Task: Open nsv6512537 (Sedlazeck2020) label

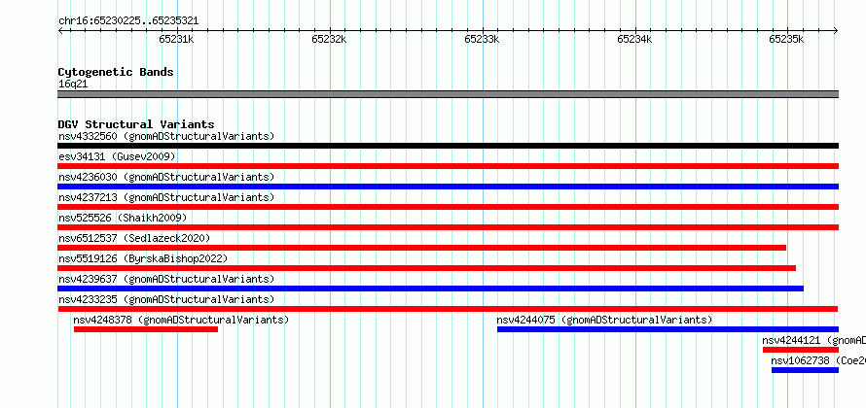Action: click(x=134, y=239)
